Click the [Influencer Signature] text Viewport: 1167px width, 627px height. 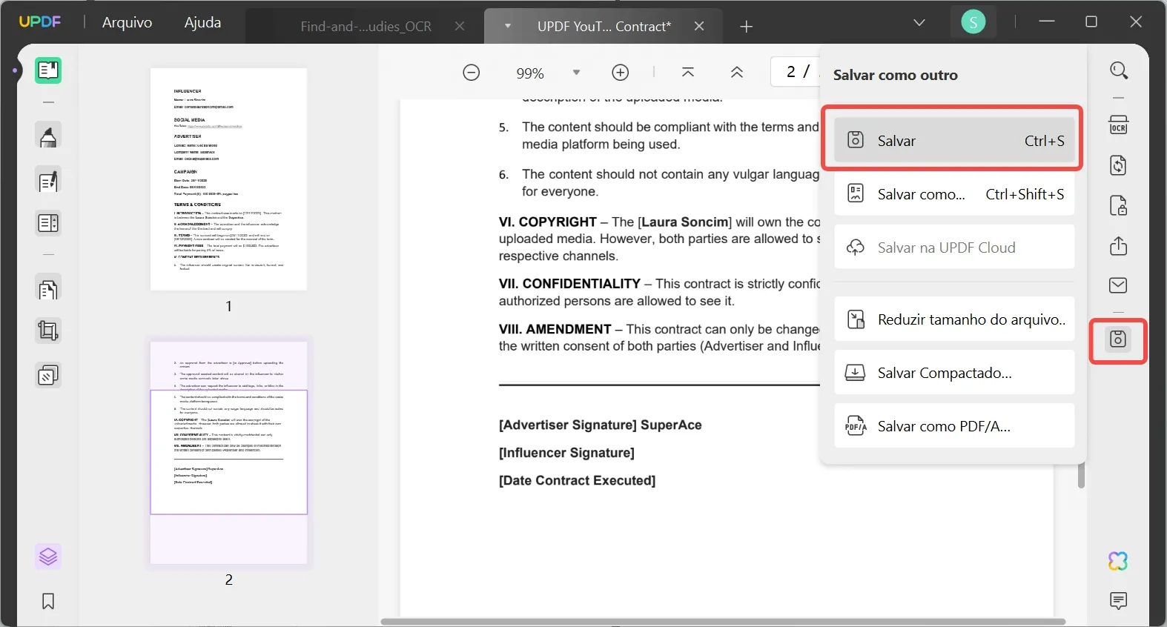[x=566, y=453]
